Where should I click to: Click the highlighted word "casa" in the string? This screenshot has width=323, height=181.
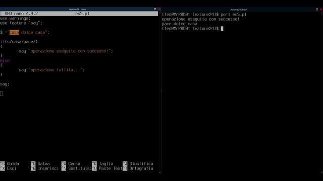click(14, 32)
